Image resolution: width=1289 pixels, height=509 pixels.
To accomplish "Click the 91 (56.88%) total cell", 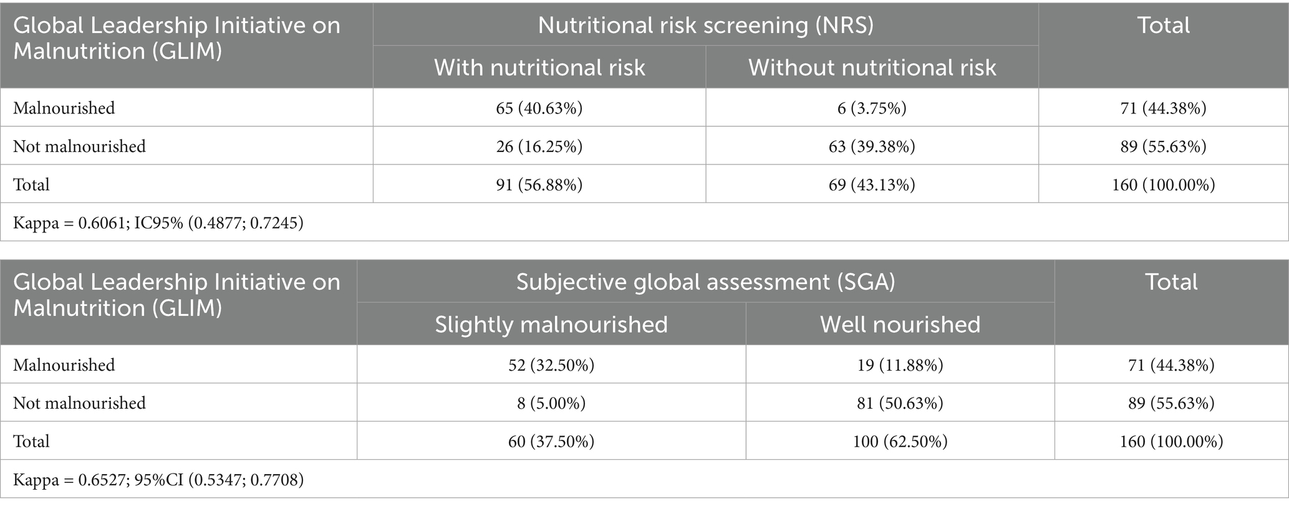I will (539, 185).
